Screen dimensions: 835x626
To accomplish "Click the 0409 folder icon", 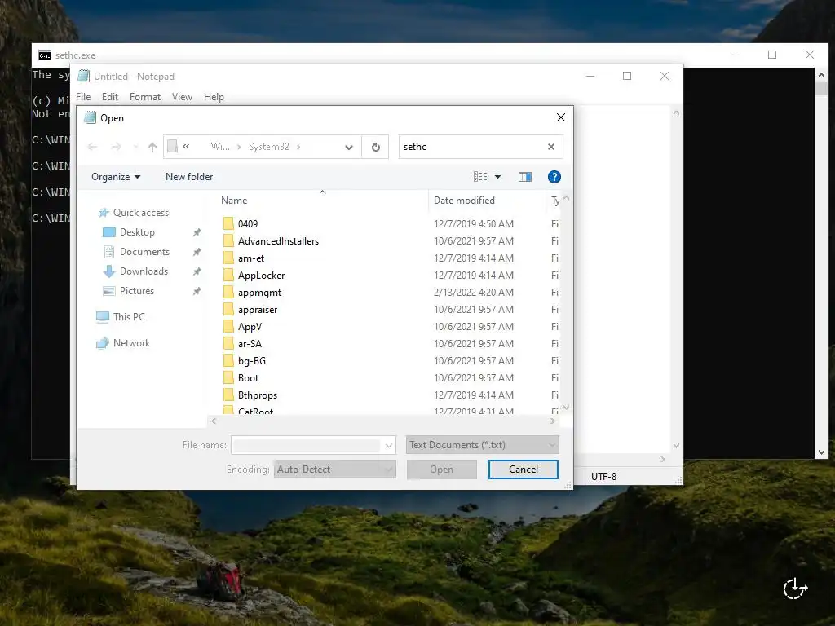I will click(x=228, y=223).
